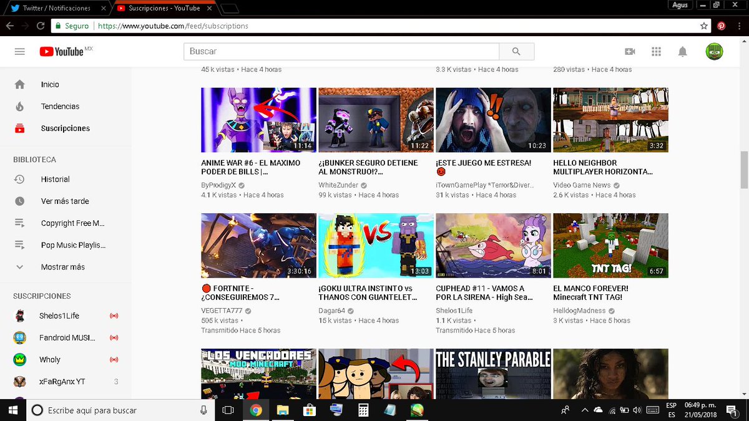Open the upload video camera icon

coord(630,52)
